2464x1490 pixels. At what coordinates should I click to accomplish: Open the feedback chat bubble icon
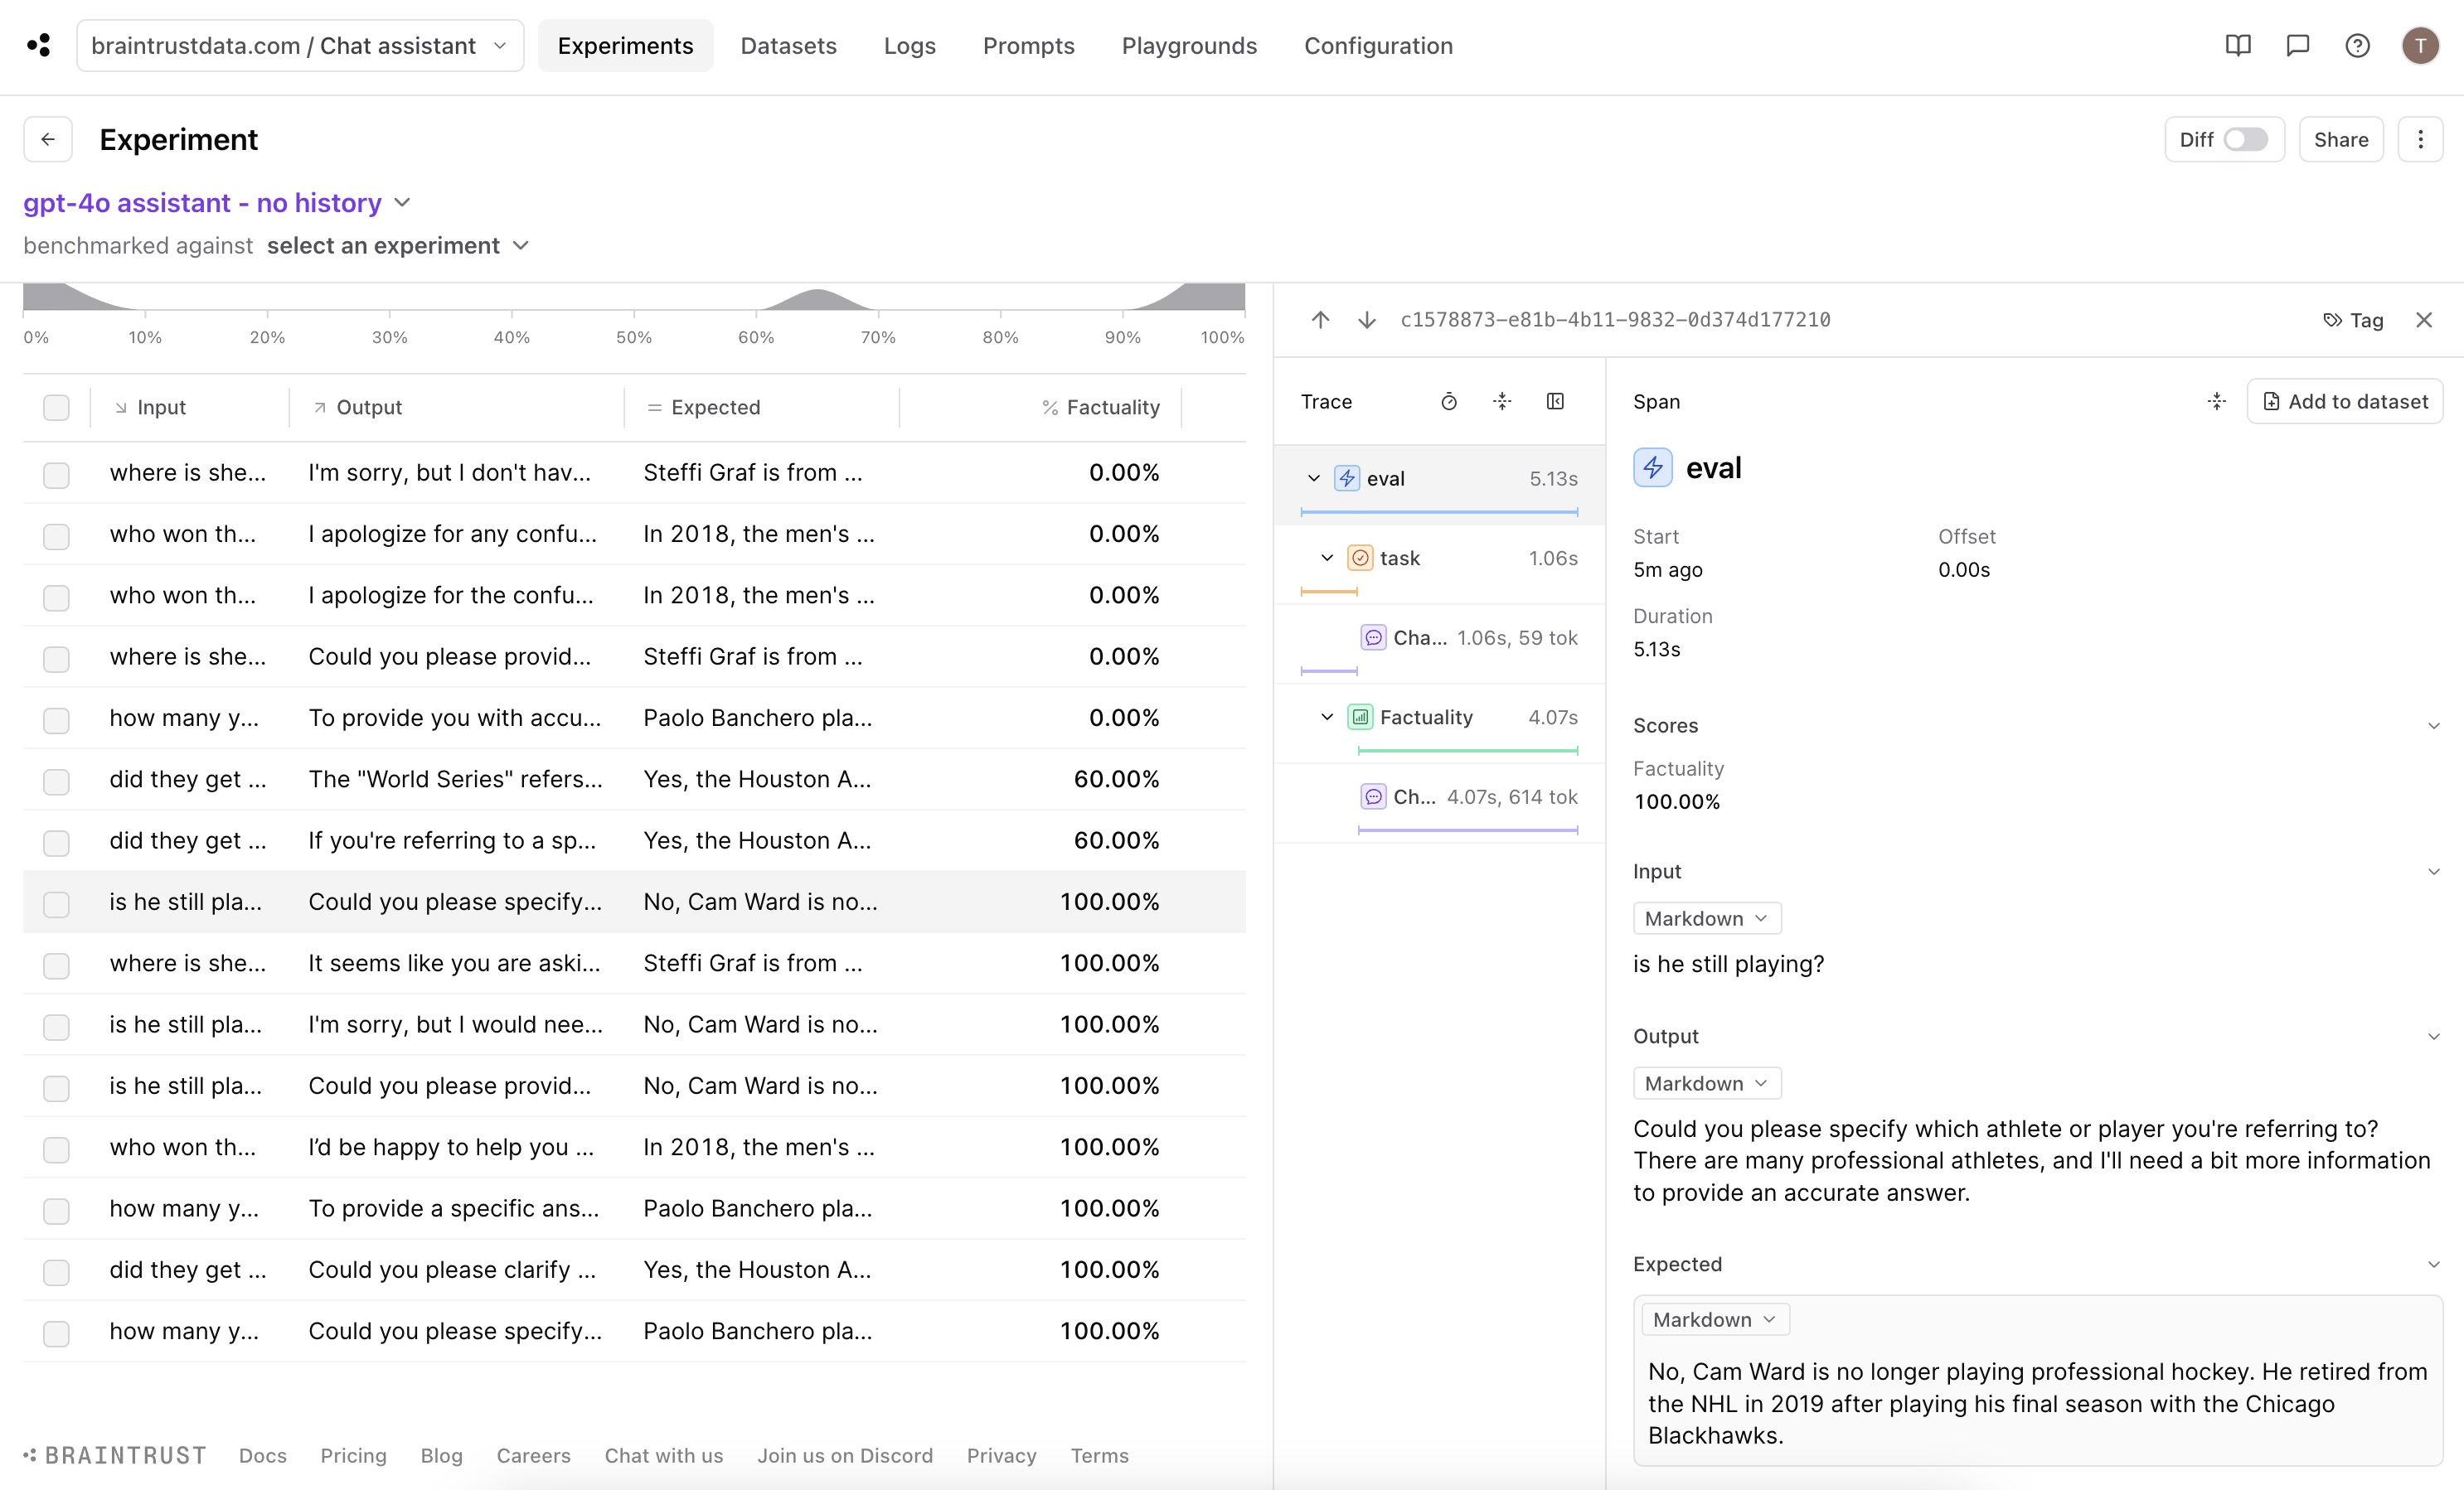(2297, 46)
